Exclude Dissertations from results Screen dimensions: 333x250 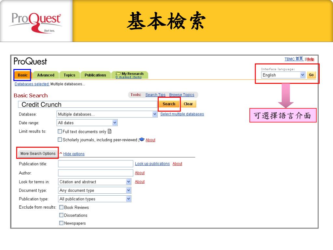(x=61, y=215)
